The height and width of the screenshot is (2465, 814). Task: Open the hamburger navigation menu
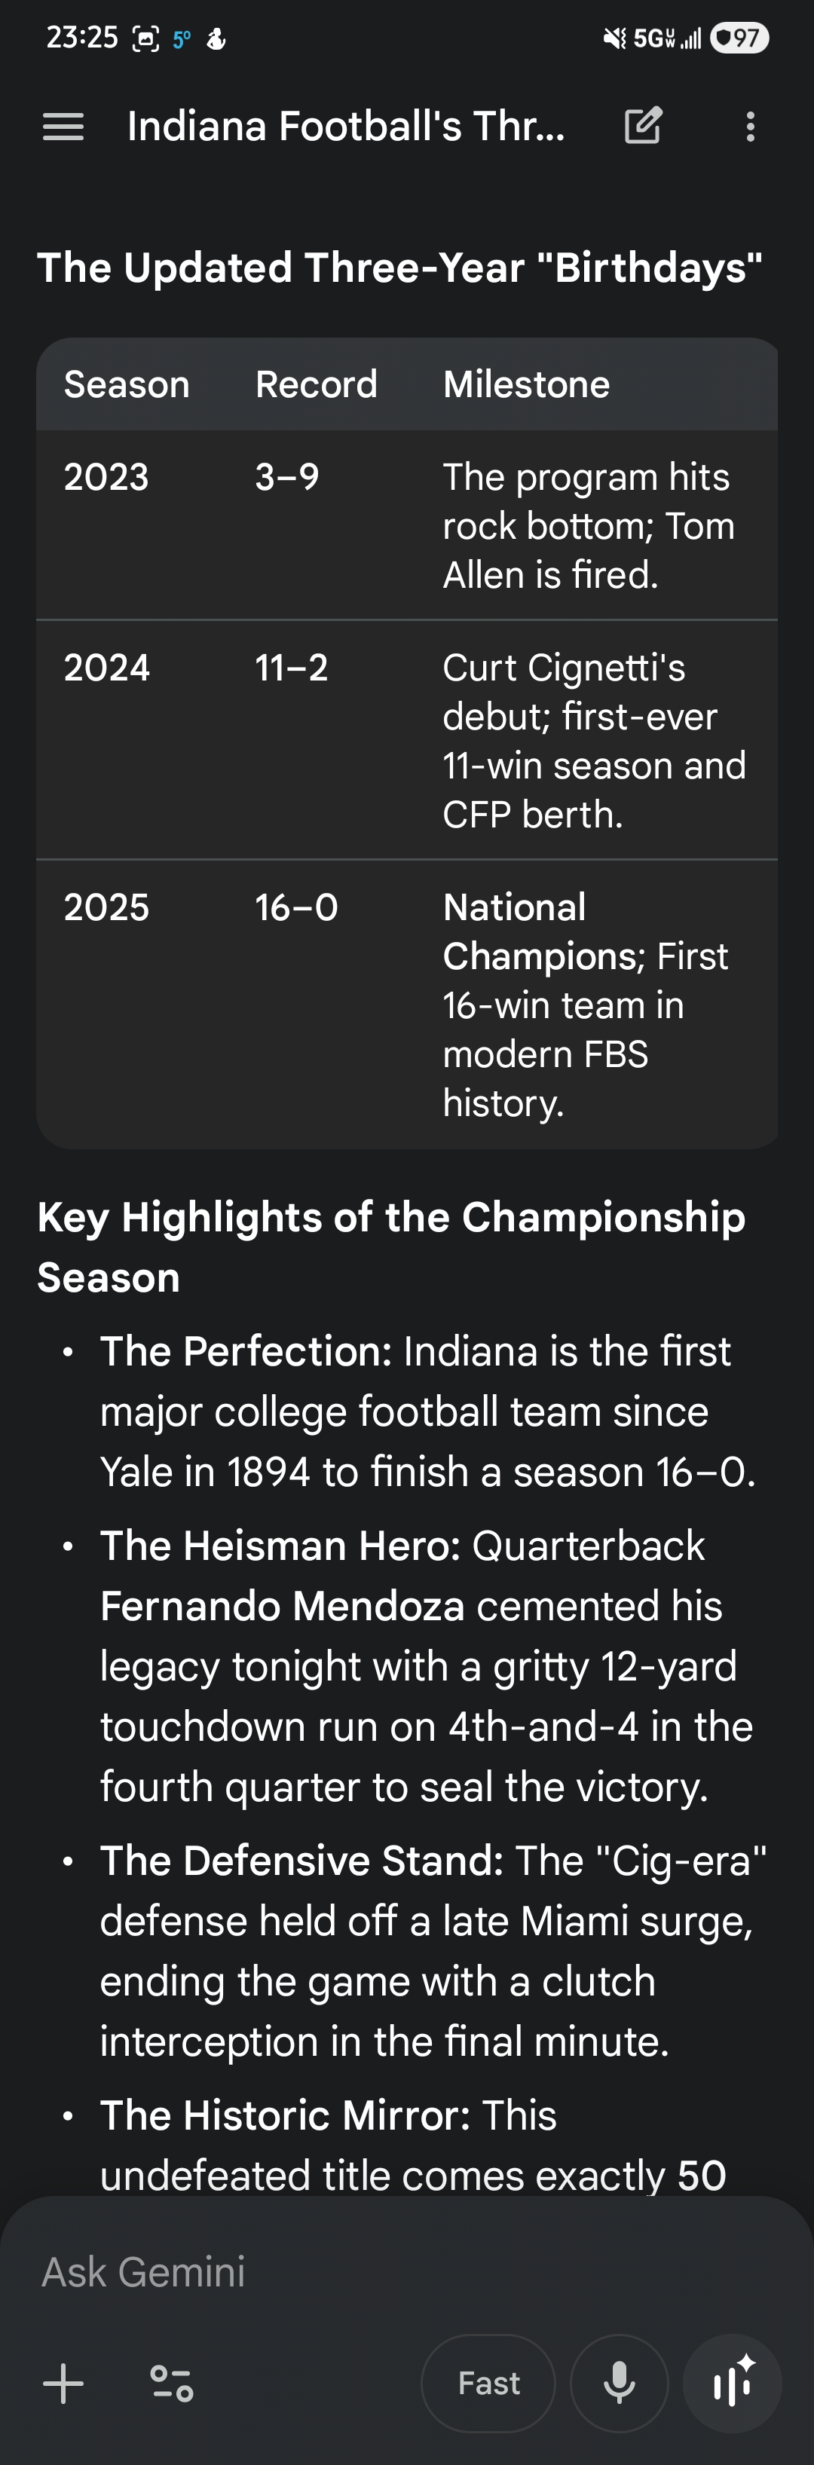[x=63, y=127]
